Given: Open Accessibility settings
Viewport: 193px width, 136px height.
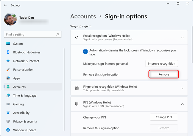Looking at the screenshot, I should [x=33, y=113].
